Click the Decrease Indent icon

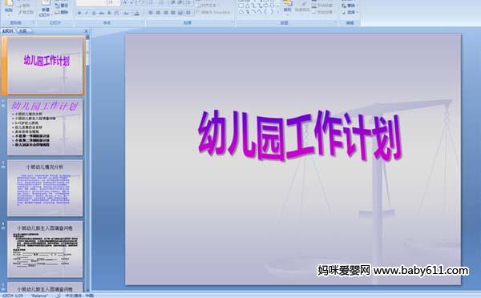coord(173,2)
